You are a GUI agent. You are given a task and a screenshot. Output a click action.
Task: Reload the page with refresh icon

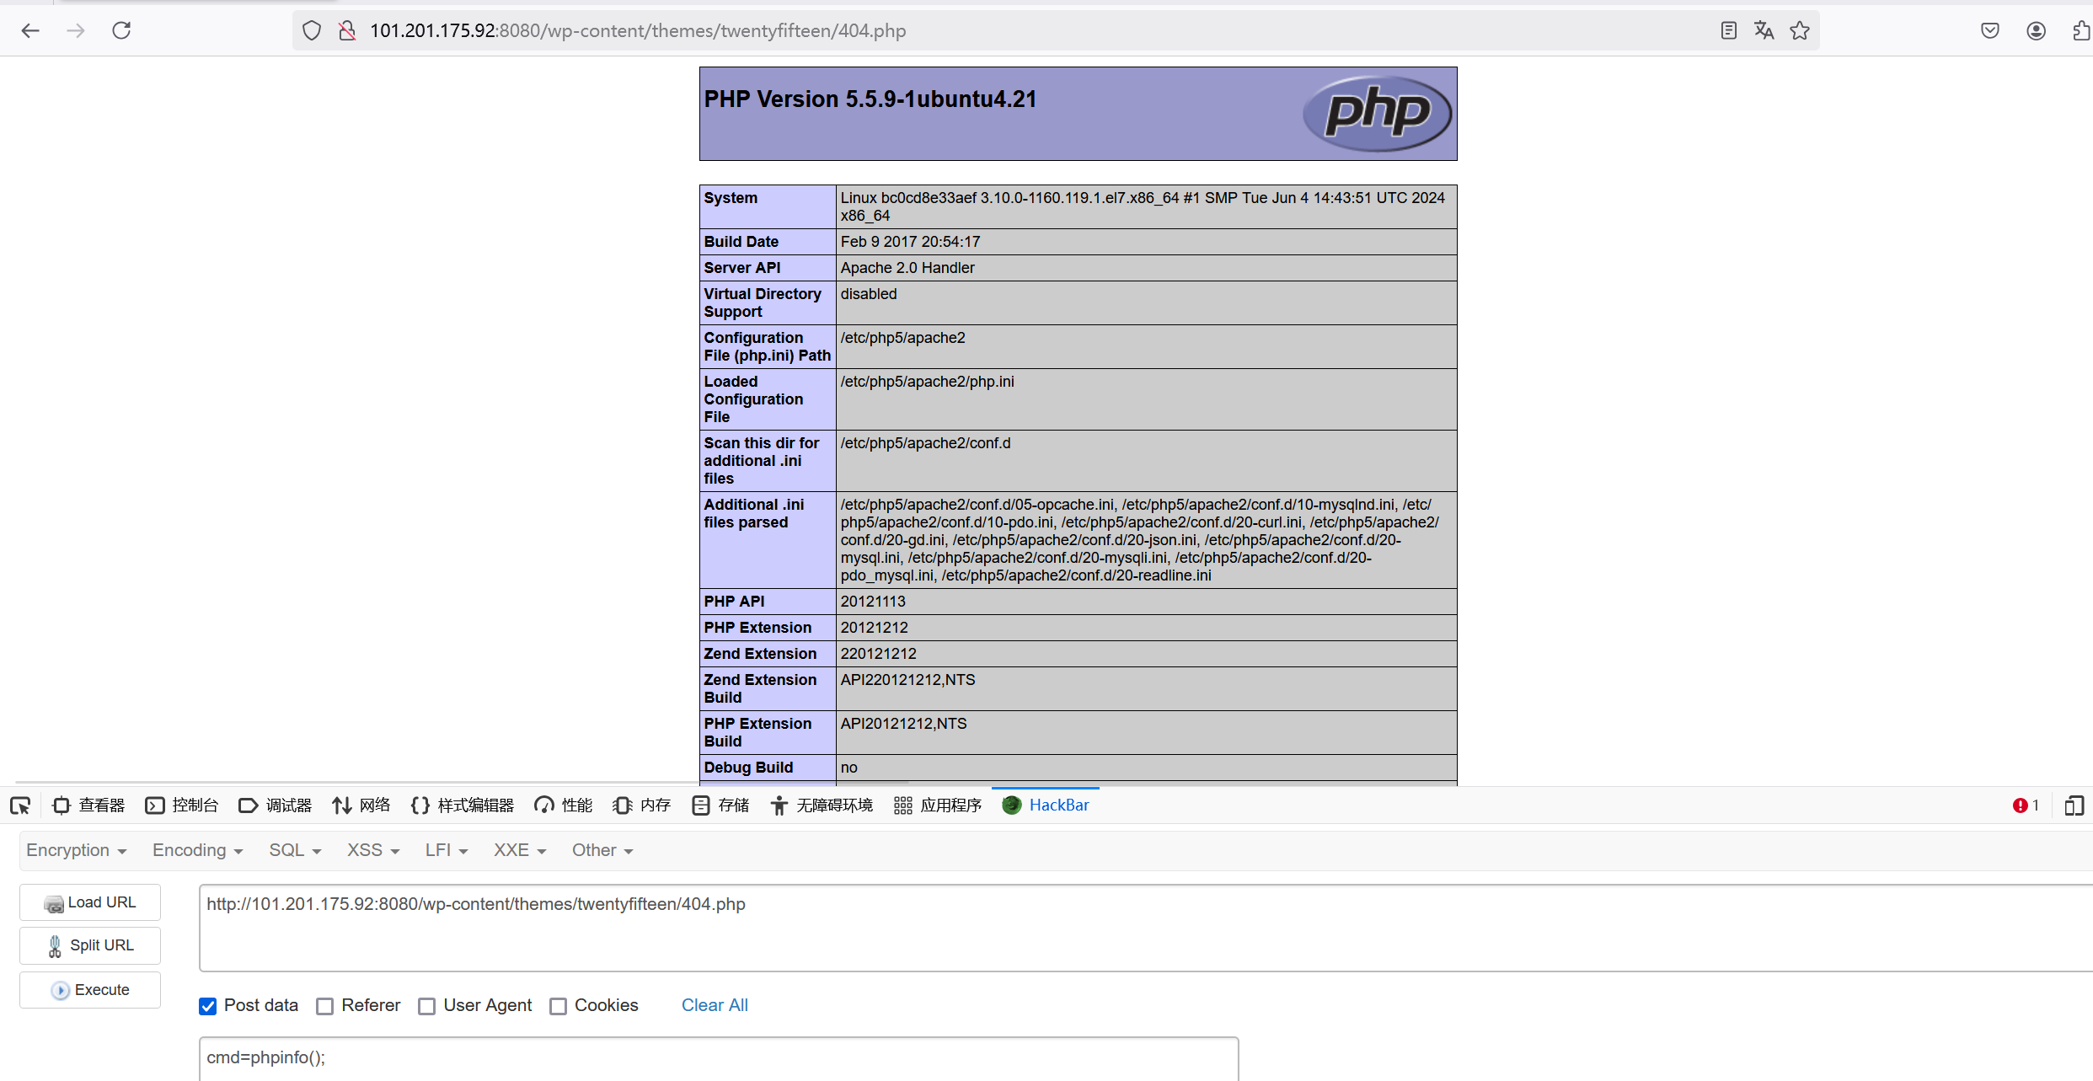121,31
